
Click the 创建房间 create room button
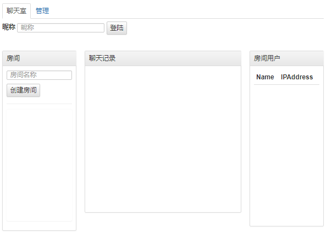point(23,90)
